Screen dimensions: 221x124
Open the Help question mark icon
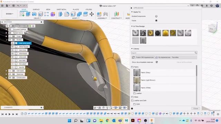(x=211, y=6)
